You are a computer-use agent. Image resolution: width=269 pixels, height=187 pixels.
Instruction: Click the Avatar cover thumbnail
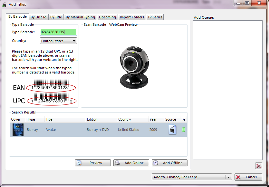[x=18, y=130]
